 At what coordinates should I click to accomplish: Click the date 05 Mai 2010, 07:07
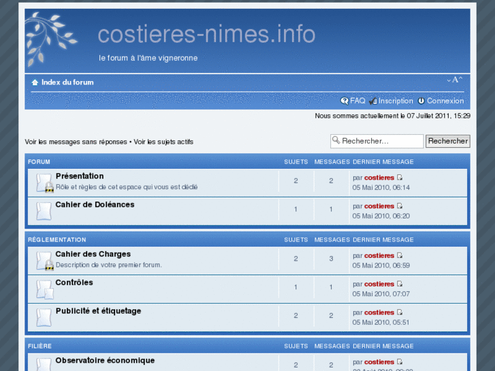click(x=381, y=294)
